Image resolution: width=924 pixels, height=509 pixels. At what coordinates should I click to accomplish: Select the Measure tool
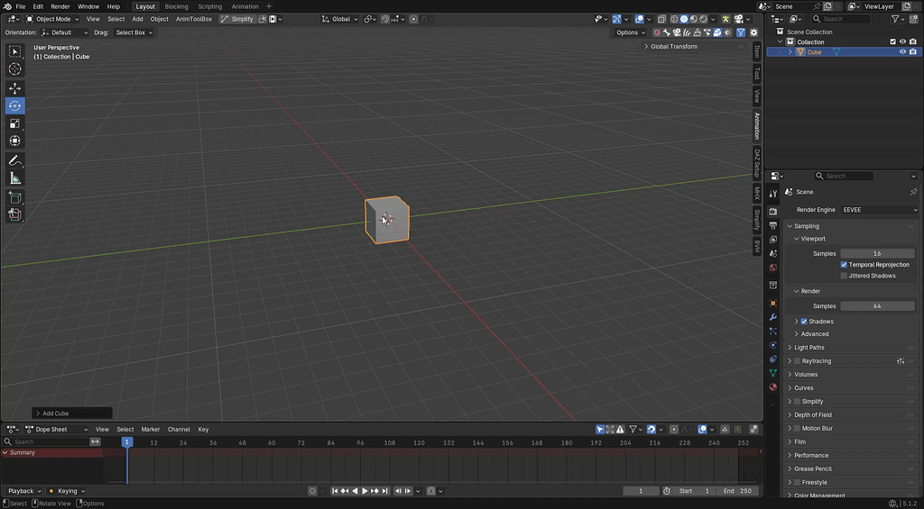pos(14,178)
